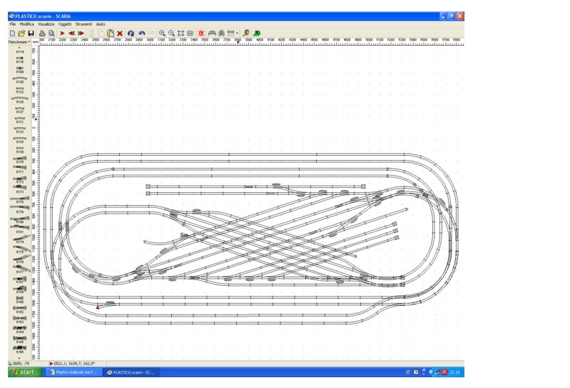The image size is (570, 388).
Task: Open a layout with the Open folder icon
Action: 21,33
